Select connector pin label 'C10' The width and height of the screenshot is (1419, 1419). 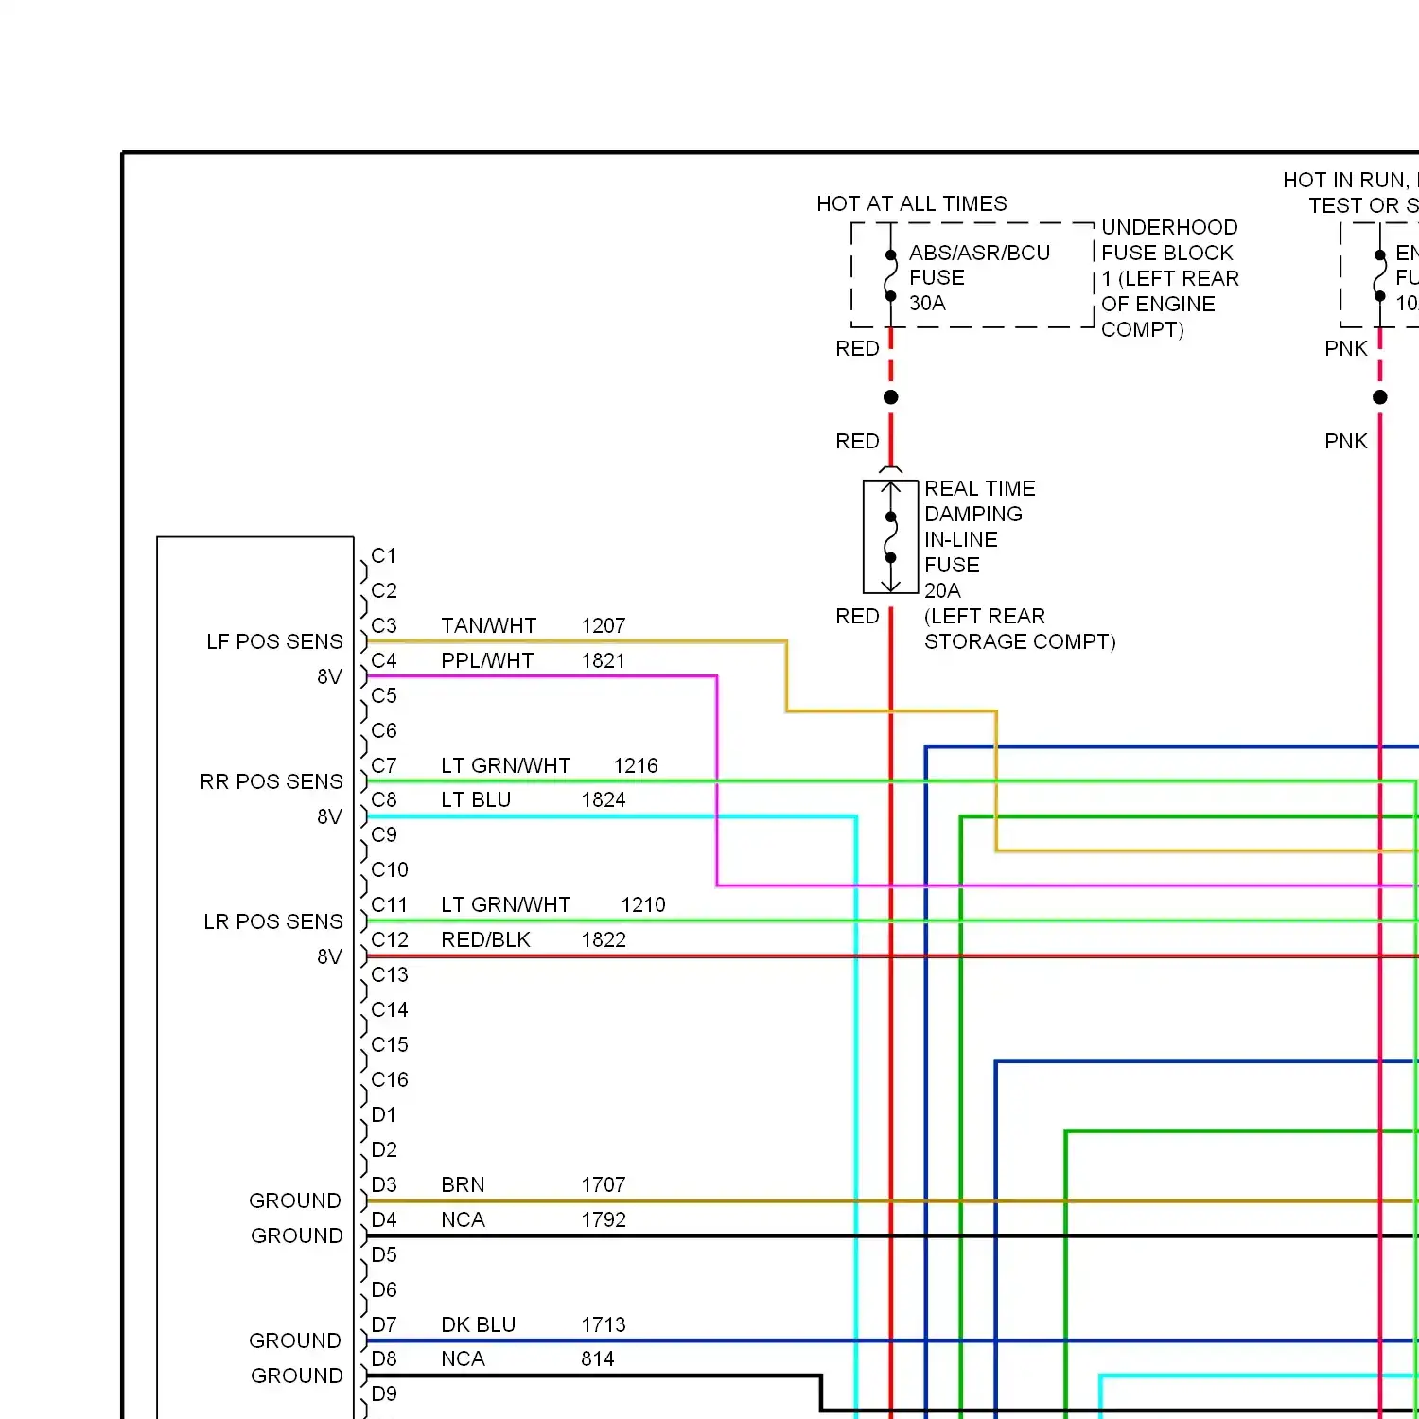tap(390, 870)
